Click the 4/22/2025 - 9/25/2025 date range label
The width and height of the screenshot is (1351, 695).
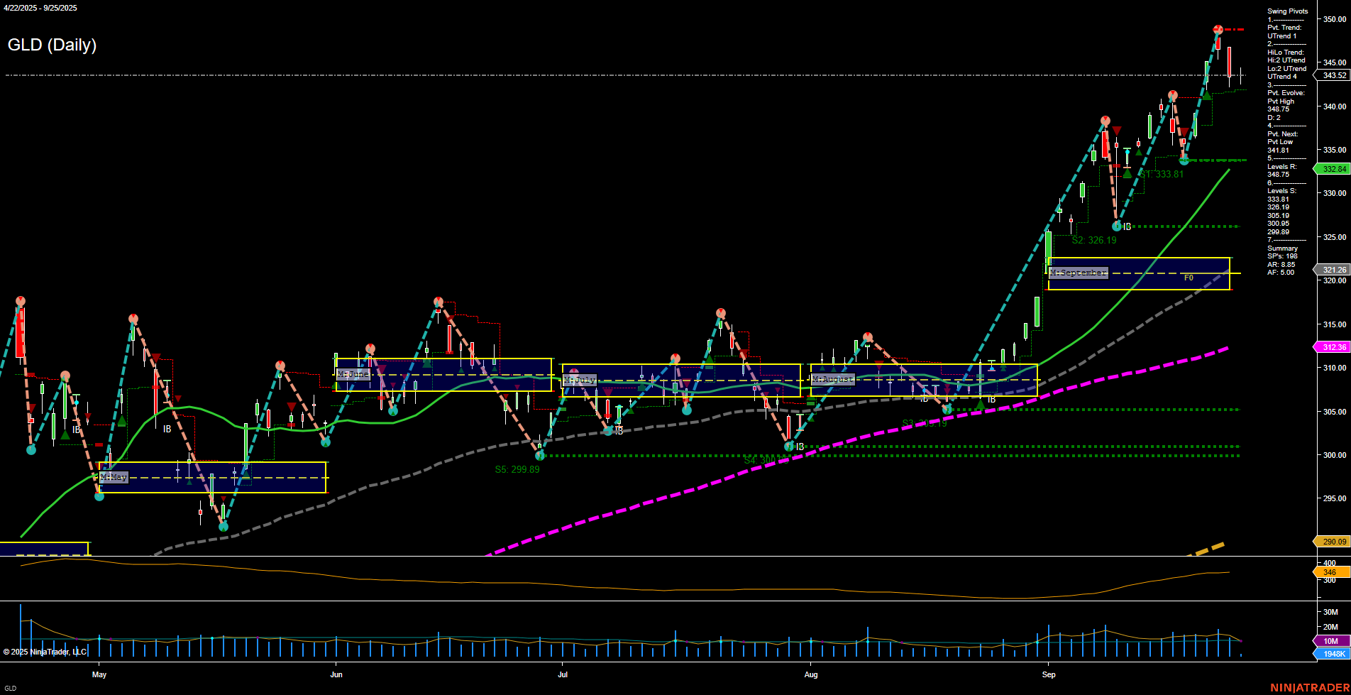click(39, 9)
